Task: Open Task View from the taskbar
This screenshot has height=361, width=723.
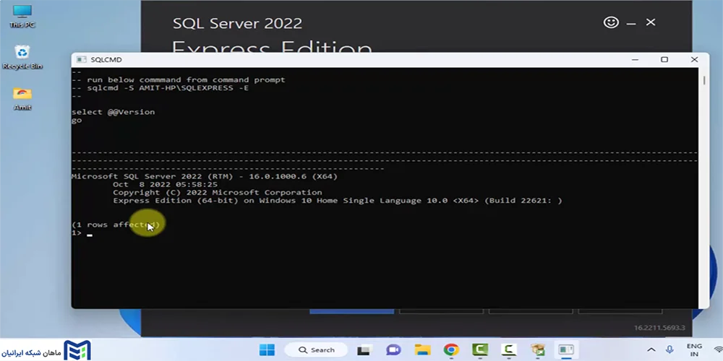Action: [x=364, y=350]
